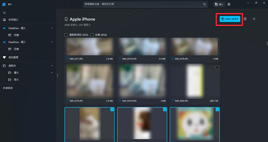The width and height of the screenshot is (268, 142).
Task: Click the cartoon cat thumbnail image
Action: click(x=195, y=124)
